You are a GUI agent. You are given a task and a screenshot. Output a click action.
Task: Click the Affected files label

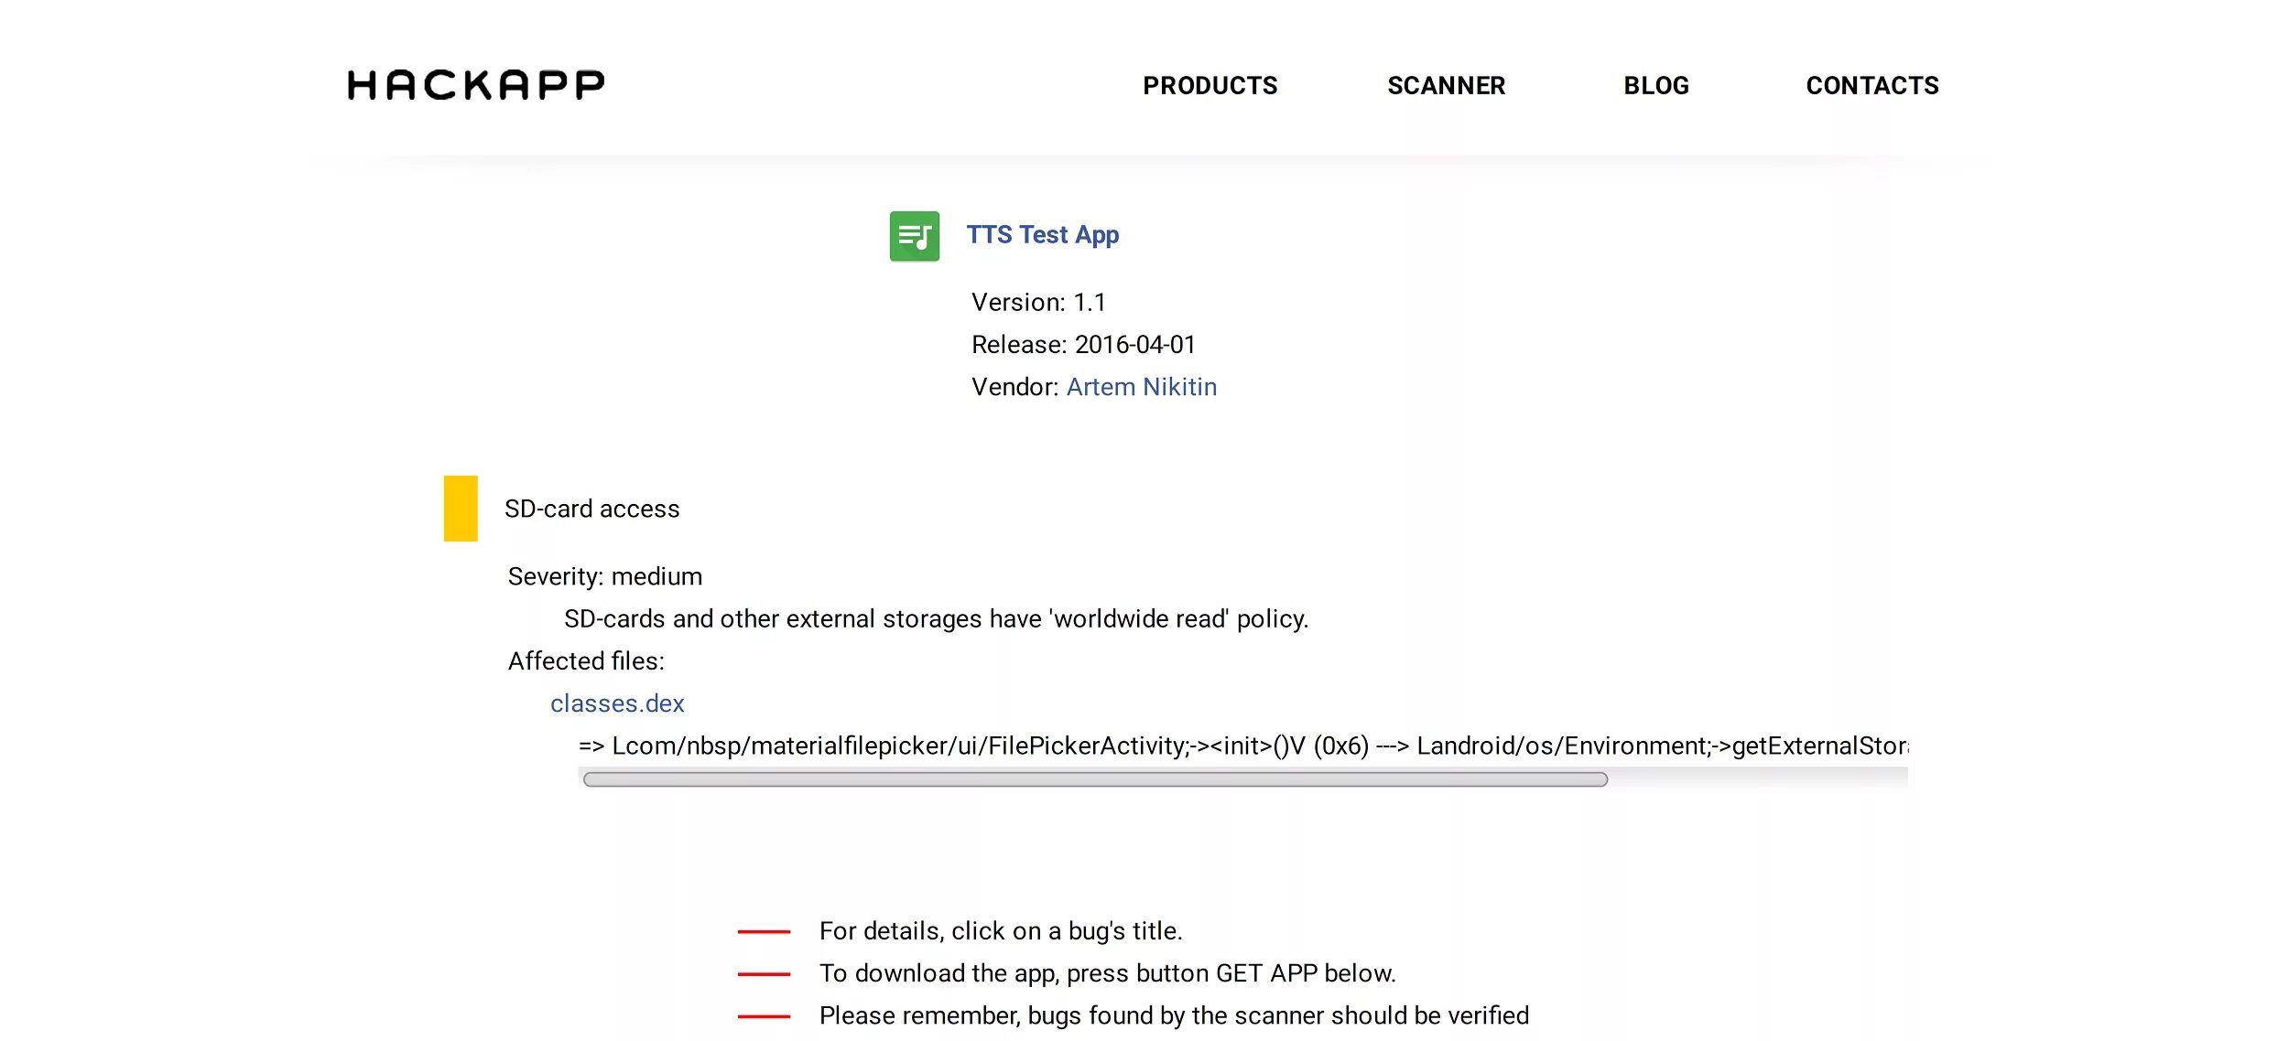[586, 661]
